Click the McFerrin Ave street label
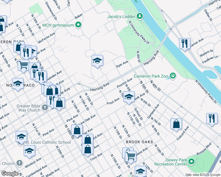The image size is (221, 177). click(46, 38)
